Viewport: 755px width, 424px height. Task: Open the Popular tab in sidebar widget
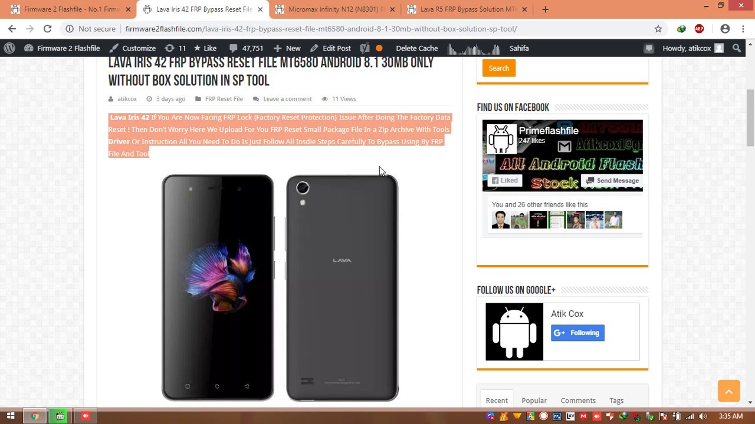(534, 400)
